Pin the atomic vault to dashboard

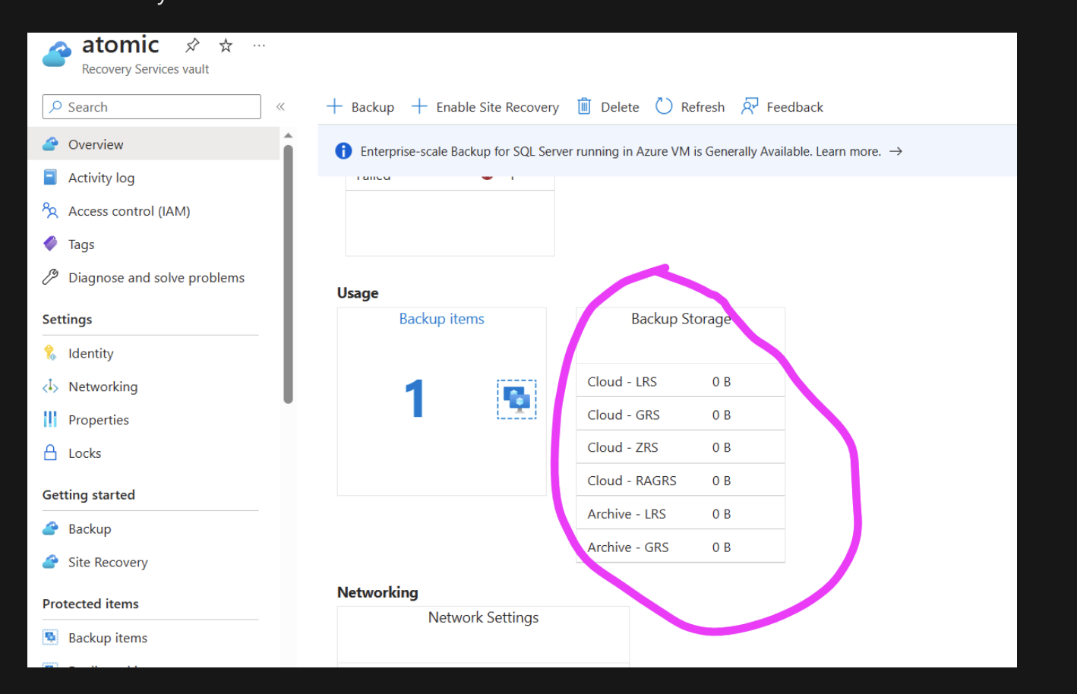(x=193, y=46)
